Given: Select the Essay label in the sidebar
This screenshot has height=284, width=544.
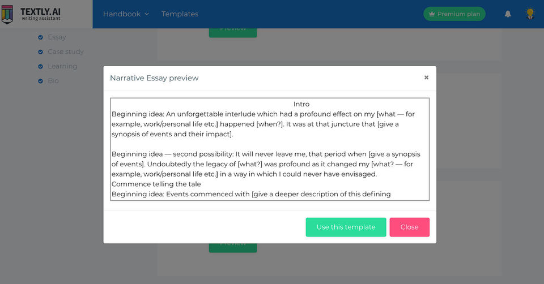Looking at the screenshot, I should pyautogui.click(x=57, y=37).
